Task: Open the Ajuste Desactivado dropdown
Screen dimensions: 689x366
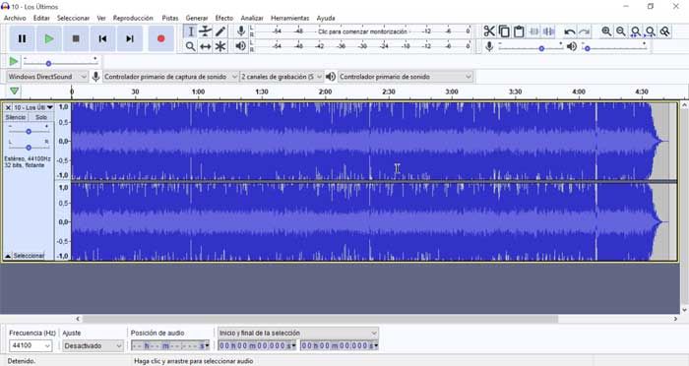Action: [93, 345]
